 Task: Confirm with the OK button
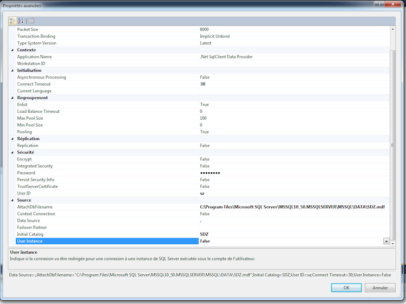tap(346, 288)
